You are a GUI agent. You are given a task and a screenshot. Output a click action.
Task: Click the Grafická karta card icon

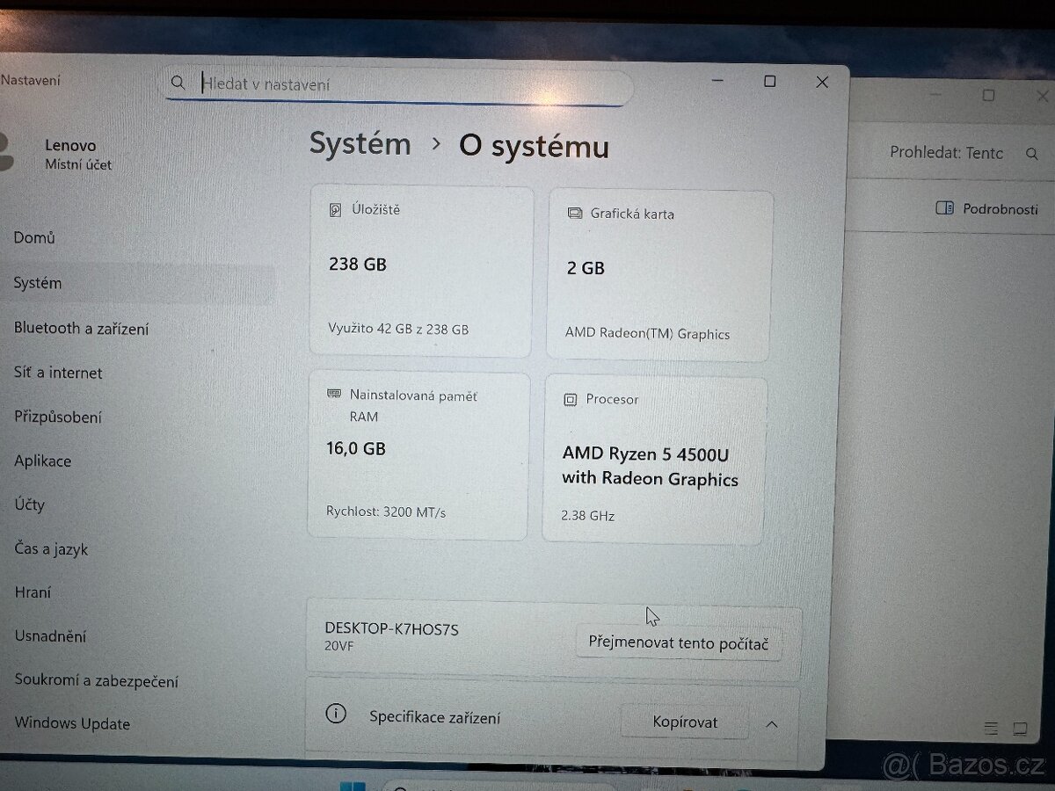click(576, 213)
